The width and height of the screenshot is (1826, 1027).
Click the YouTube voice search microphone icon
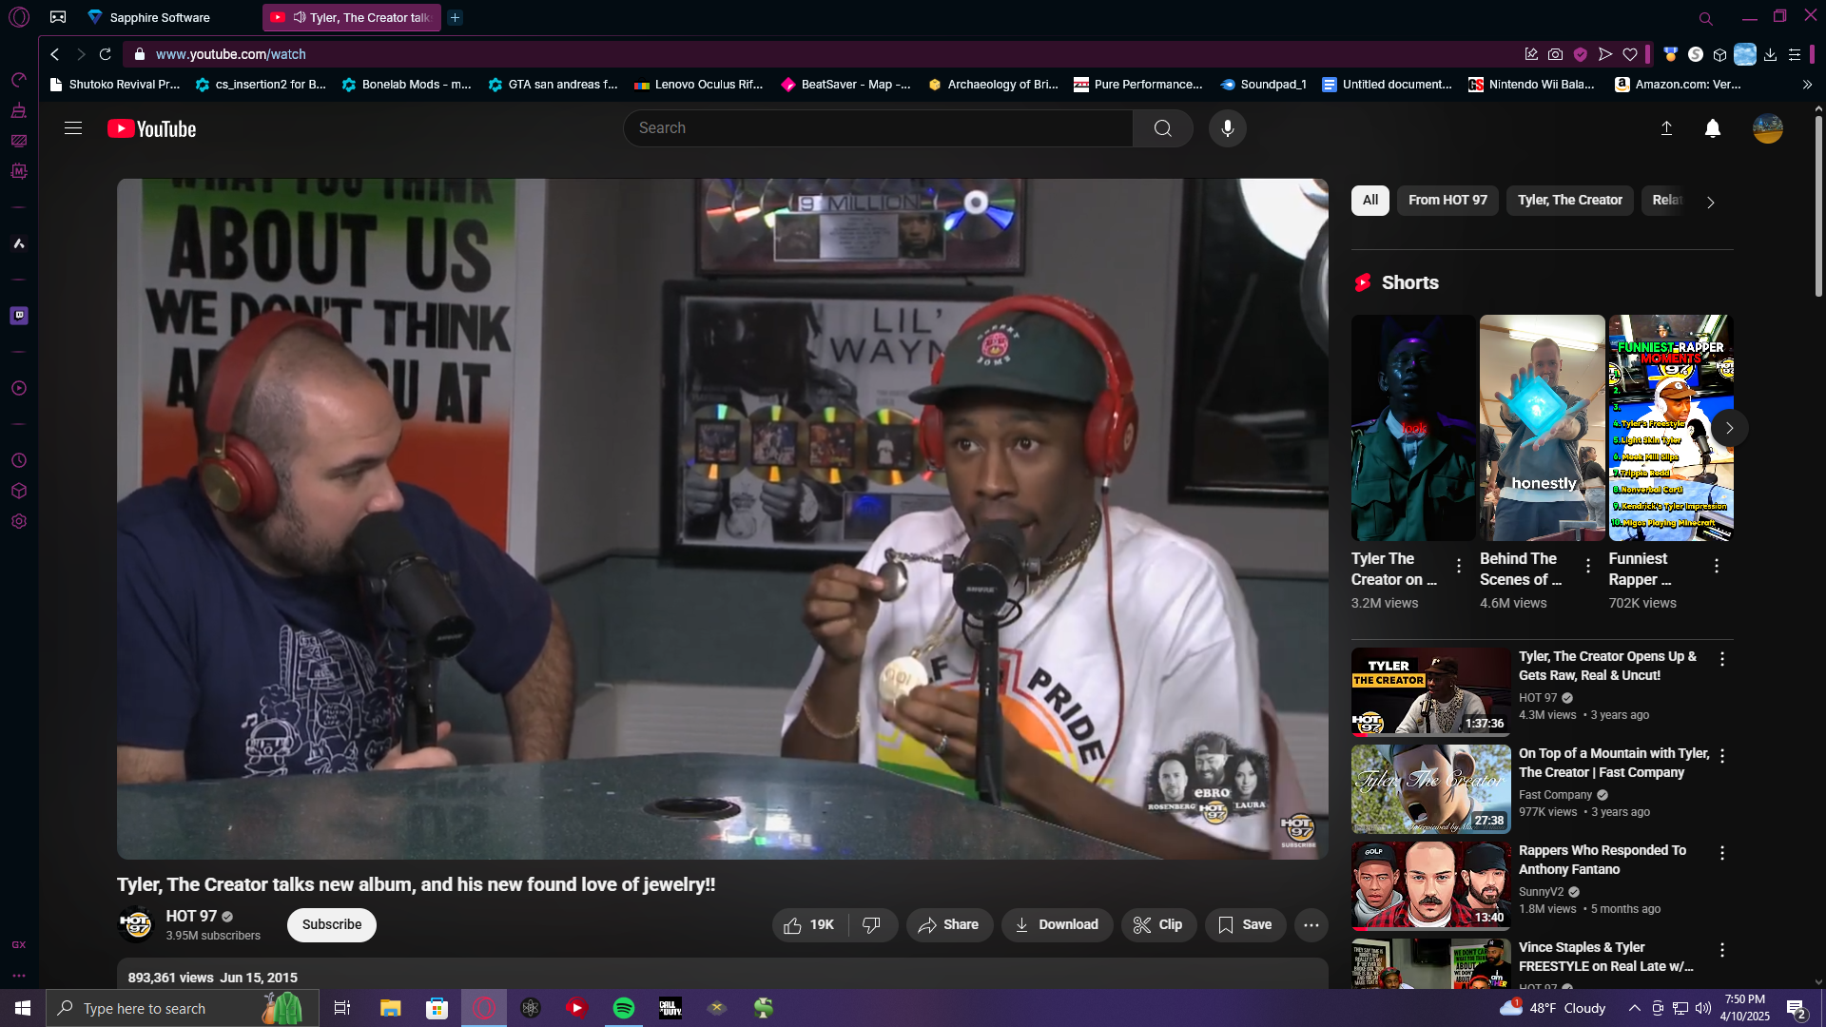[1227, 128]
